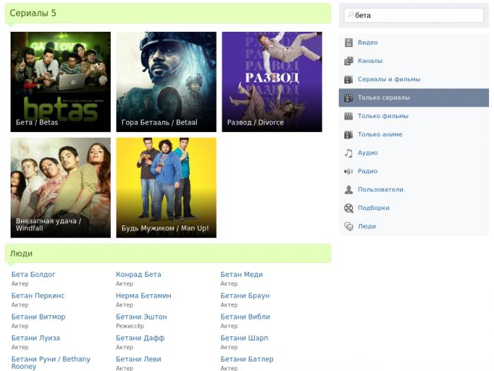Click the magnifier icon in search box
The image size is (494, 371).
(351, 15)
